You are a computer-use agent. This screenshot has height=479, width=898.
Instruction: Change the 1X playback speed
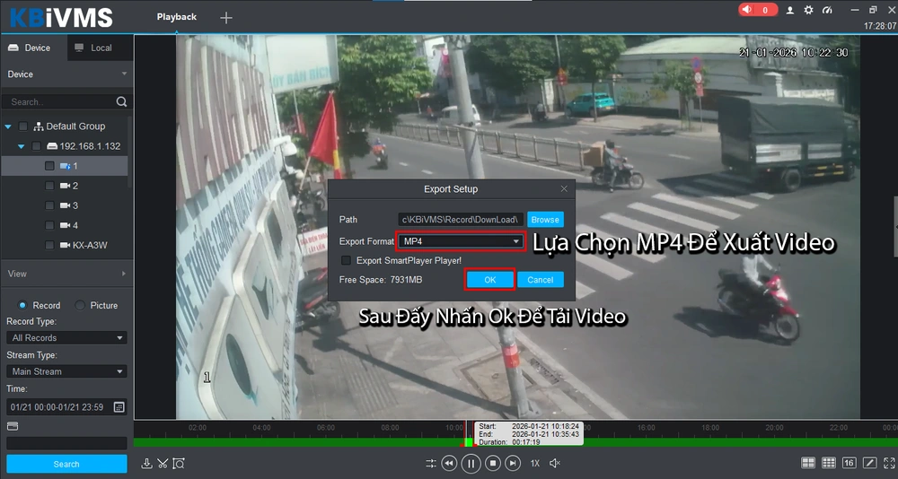(x=534, y=463)
